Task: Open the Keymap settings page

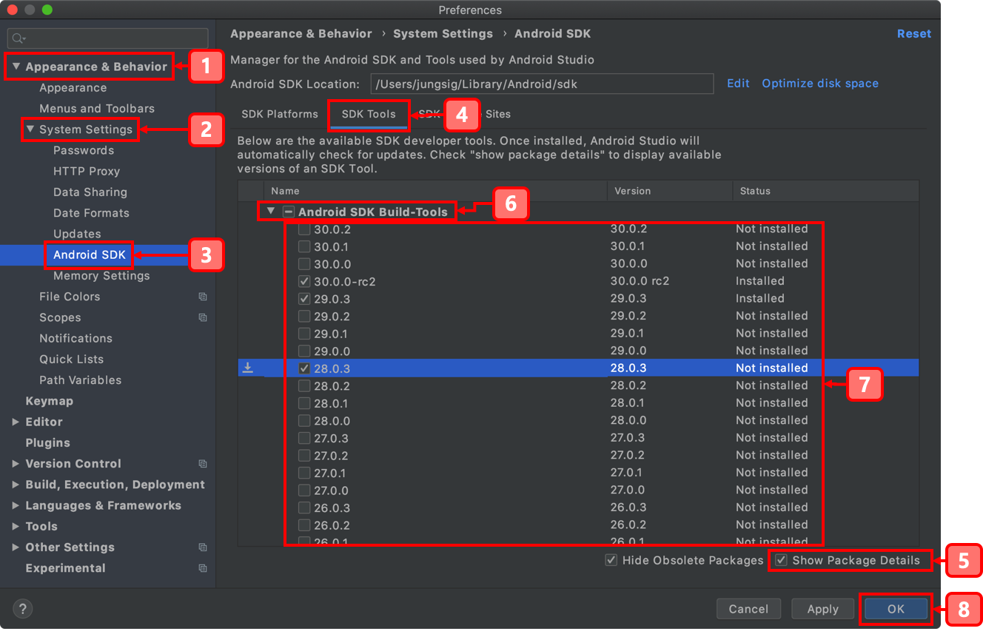Action: point(50,401)
